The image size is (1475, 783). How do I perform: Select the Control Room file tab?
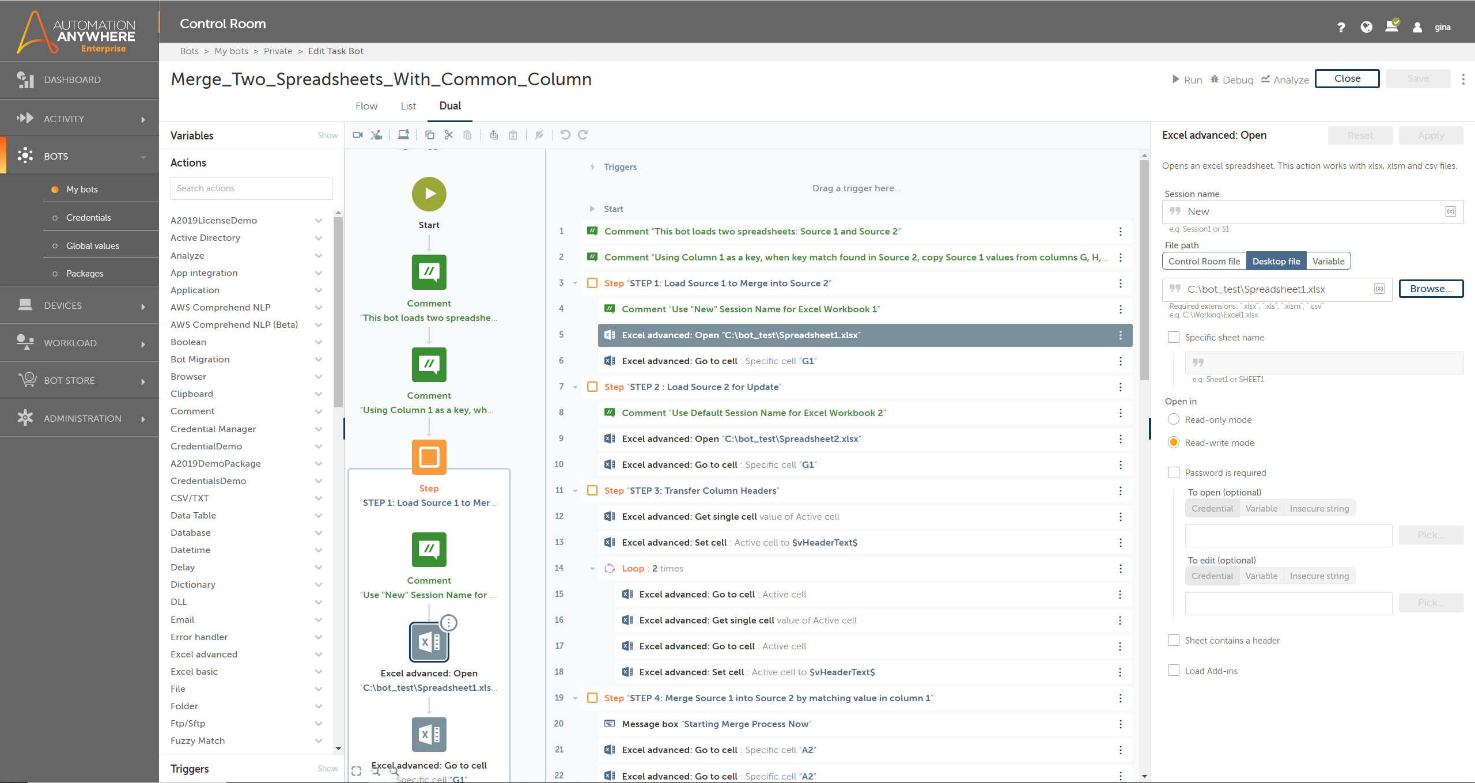tap(1204, 261)
